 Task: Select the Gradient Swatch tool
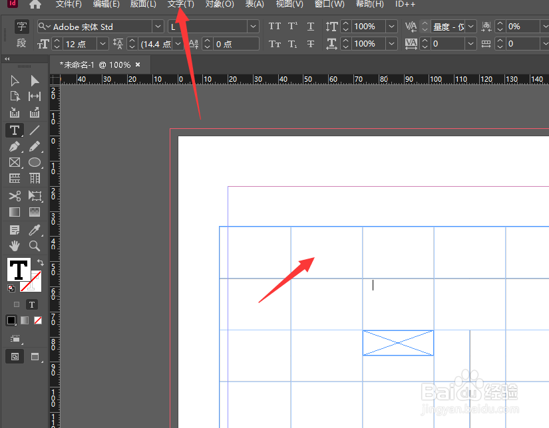[x=15, y=212]
